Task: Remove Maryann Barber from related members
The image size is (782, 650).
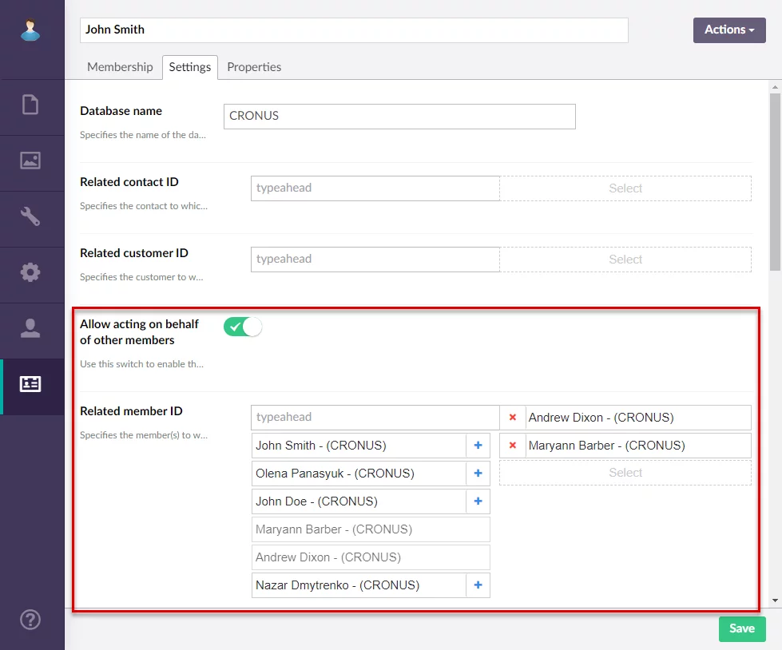Action: coord(513,446)
